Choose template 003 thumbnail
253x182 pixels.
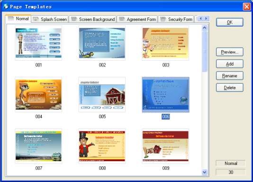[x=165, y=43]
